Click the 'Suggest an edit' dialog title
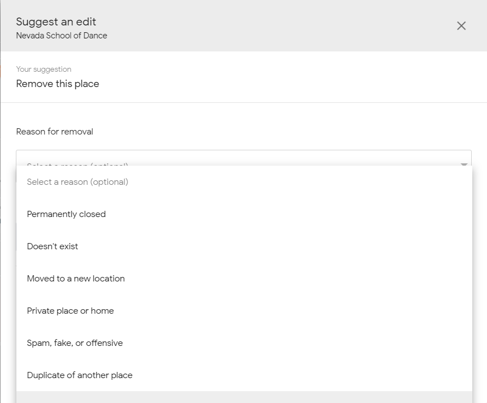This screenshot has height=403, width=487. (56, 22)
